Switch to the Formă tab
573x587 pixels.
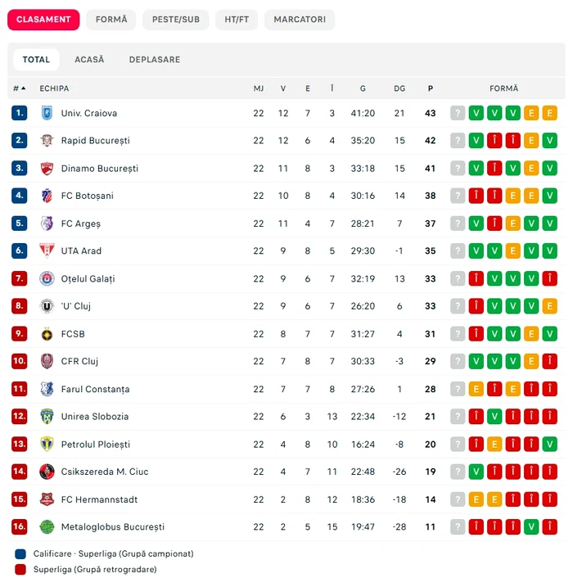coord(111,20)
